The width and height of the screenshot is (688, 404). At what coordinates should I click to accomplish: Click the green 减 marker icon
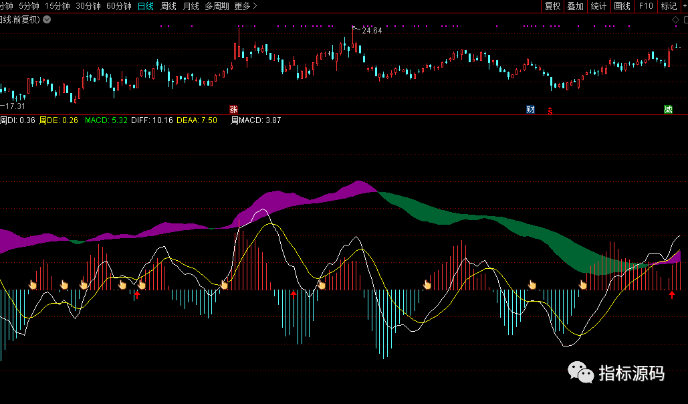coord(668,109)
